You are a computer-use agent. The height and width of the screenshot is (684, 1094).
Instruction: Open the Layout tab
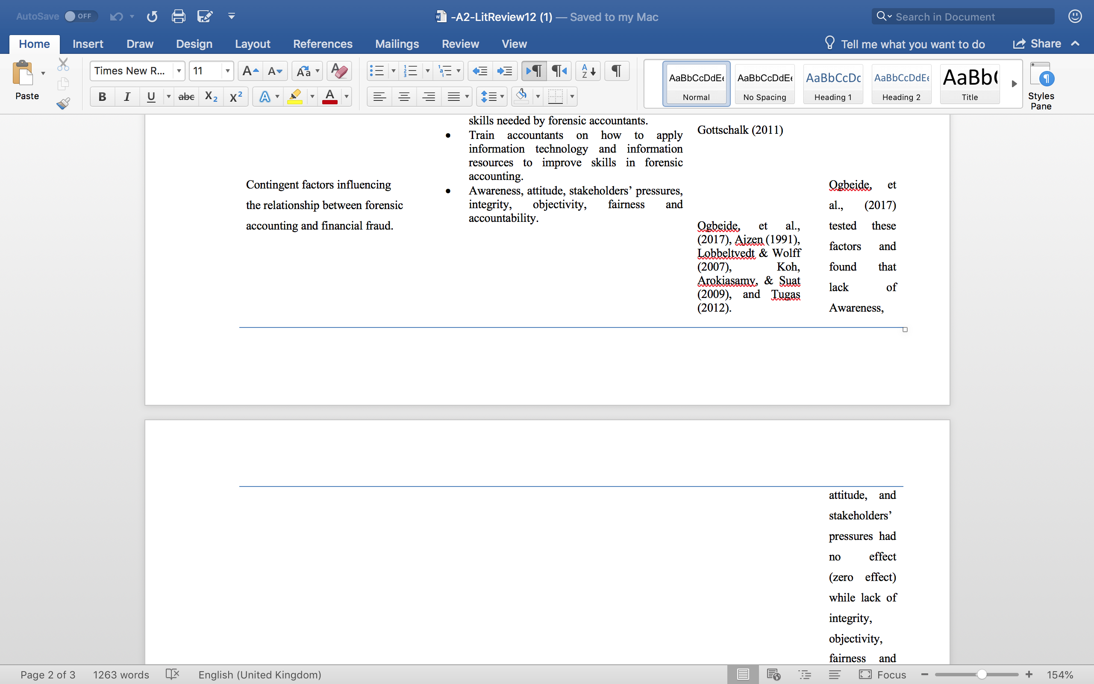252,44
